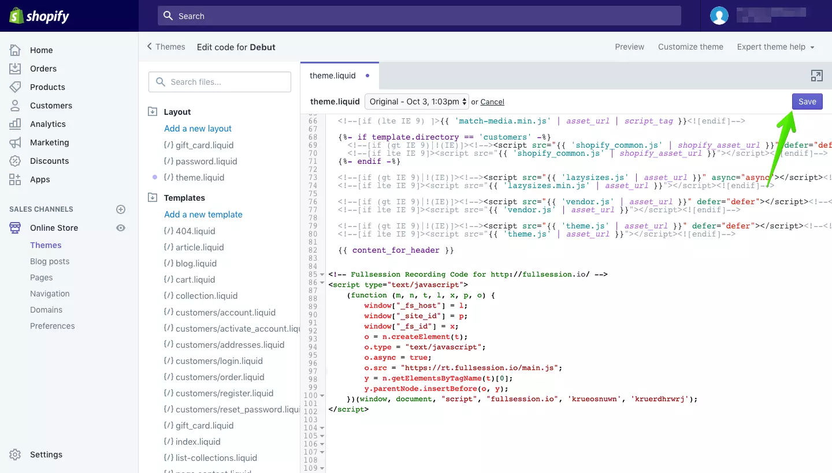Open customers/order.liquid template
Viewport: 832px width, 473px height.
pyautogui.click(x=220, y=377)
